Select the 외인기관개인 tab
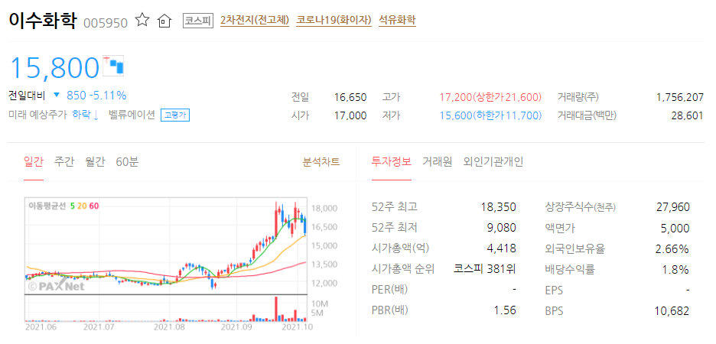 [x=493, y=161]
